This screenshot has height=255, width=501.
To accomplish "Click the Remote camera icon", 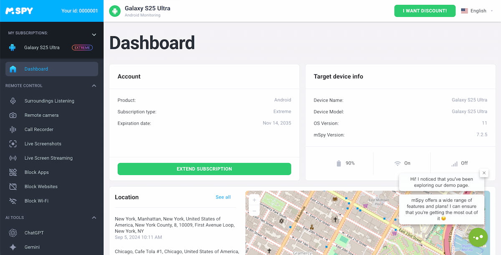I will (13, 115).
